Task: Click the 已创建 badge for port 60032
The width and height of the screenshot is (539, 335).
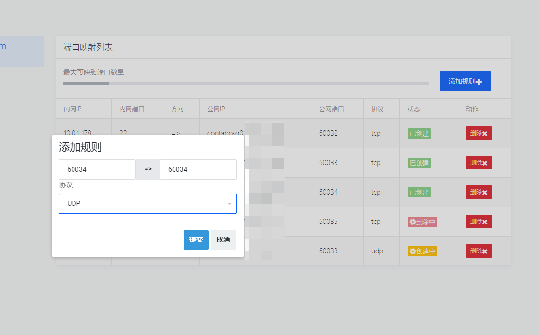Action: tap(420, 133)
